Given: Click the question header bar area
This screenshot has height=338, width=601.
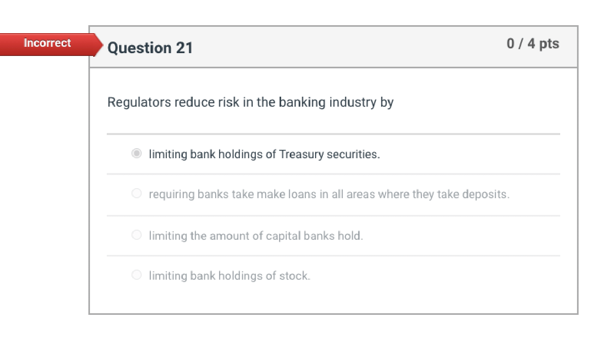Looking at the screenshot, I should click(320, 46).
